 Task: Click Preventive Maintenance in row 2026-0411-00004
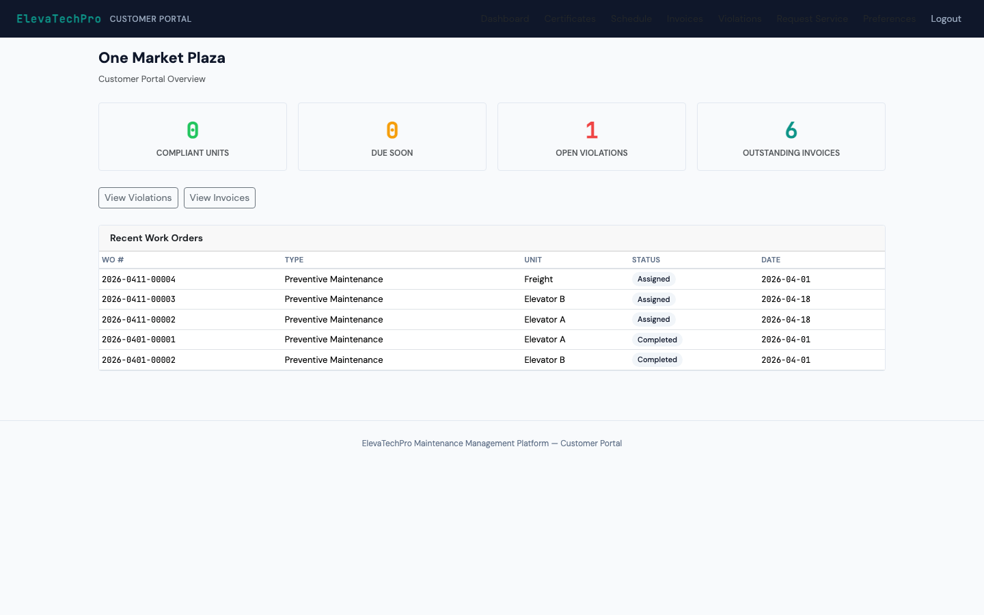click(333, 279)
